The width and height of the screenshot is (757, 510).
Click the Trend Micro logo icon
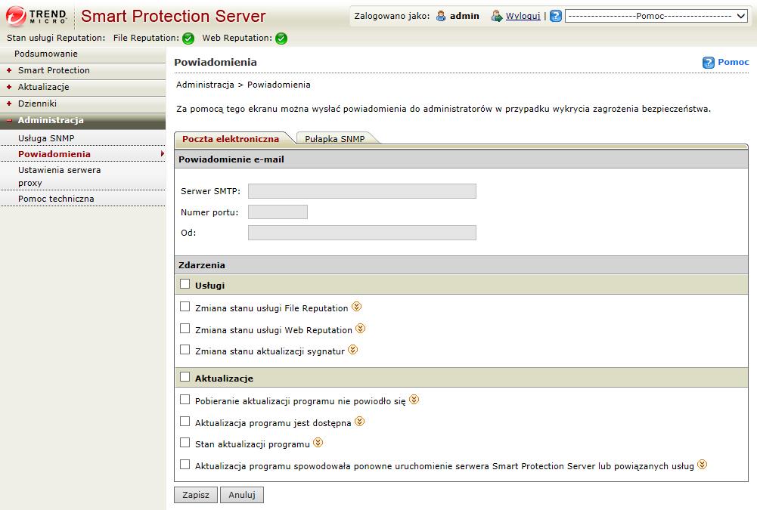pyautogui.click(x=16, y=16)
